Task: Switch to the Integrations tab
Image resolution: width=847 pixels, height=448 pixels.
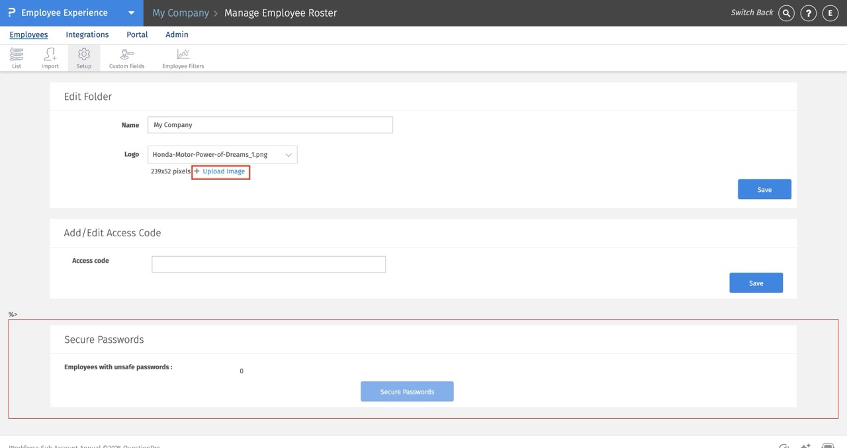Action: point(87,34)
